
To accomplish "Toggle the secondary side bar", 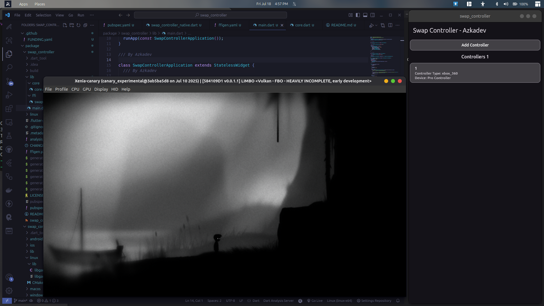I will point(373,15).
